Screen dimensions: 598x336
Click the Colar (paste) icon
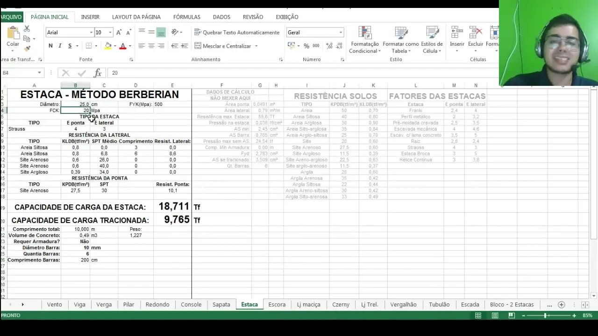13,33
